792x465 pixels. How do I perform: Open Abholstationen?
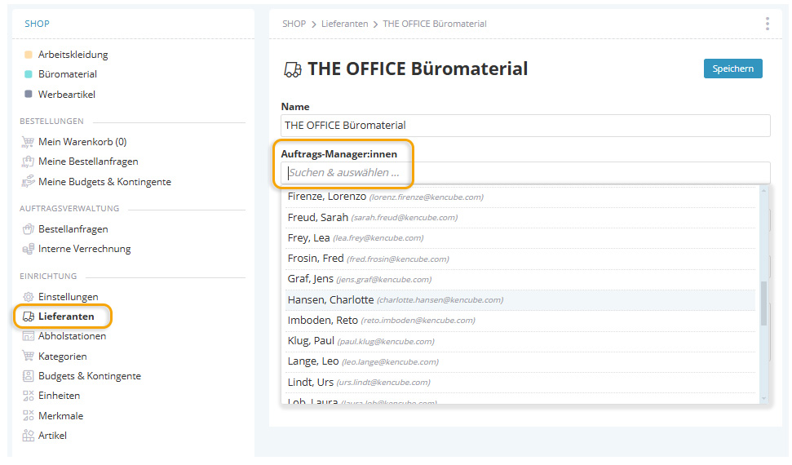pos(73,336)
